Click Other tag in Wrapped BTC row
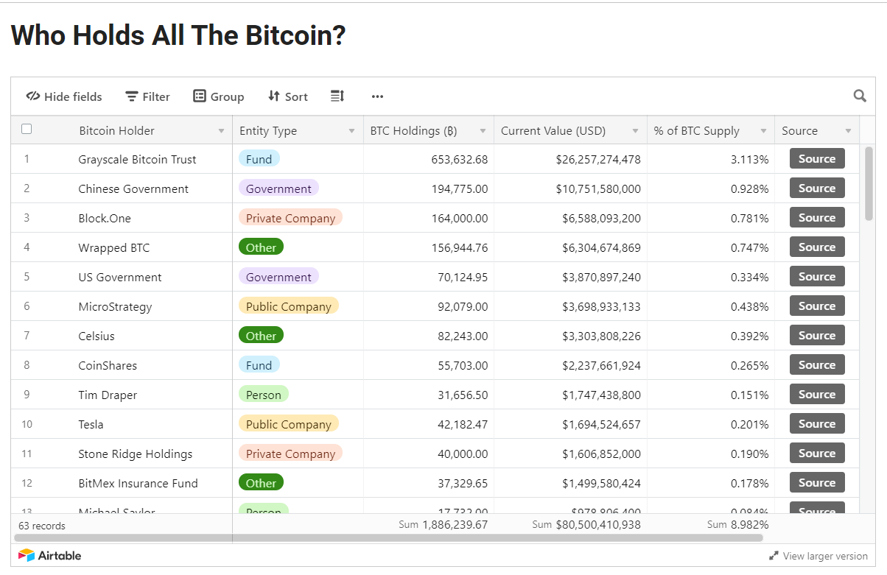This screenshot has width=887, height=575. point(261,247)
